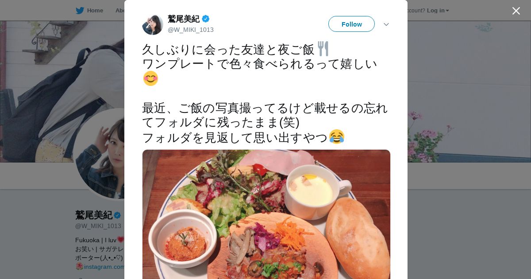Open the food plate photo
The width and height of the screenshot is (531, 279).
coord(266,214)
